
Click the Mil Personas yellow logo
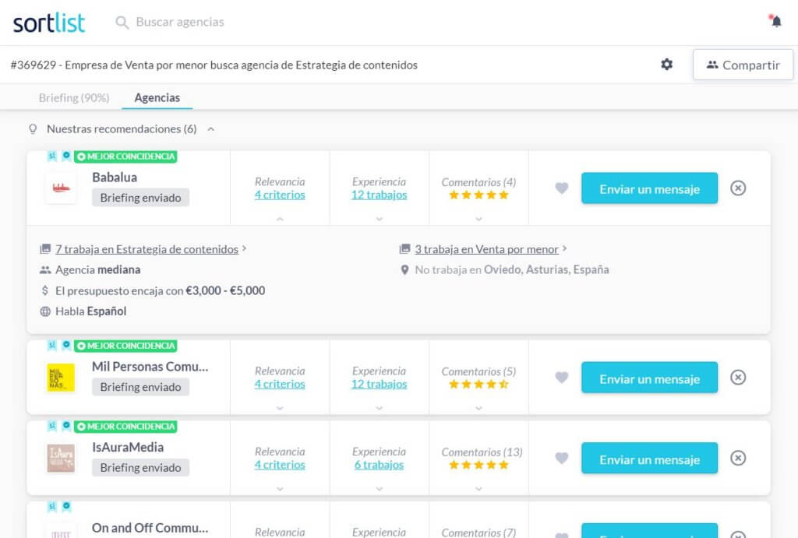(x=61, y=378)
